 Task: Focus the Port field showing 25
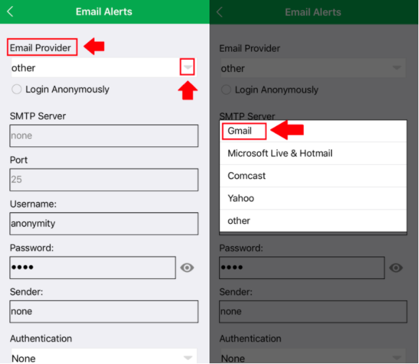coord(103,180)
